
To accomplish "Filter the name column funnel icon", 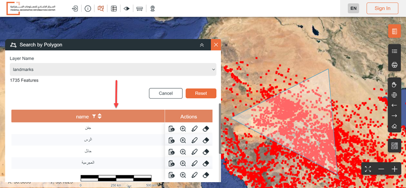I will point(94,117).
